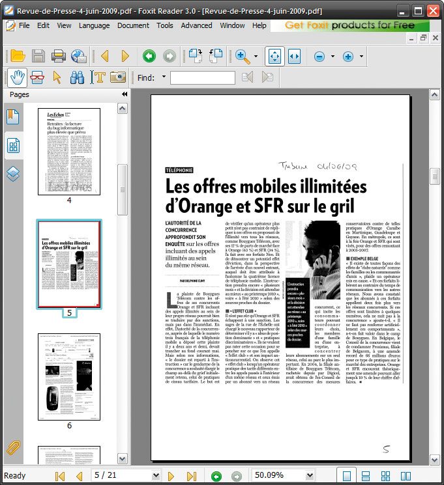Open the Advanced menu

click(196, 25)
